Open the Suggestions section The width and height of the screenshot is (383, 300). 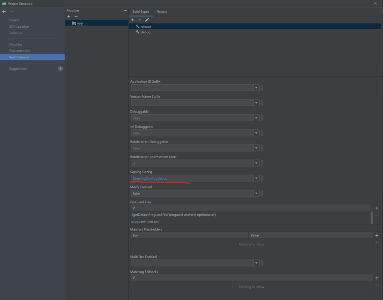click(x=18, y=69)
